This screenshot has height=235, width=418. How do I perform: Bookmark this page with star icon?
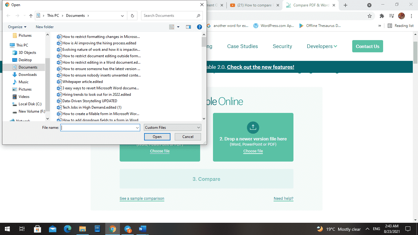(x=370, y=16)
